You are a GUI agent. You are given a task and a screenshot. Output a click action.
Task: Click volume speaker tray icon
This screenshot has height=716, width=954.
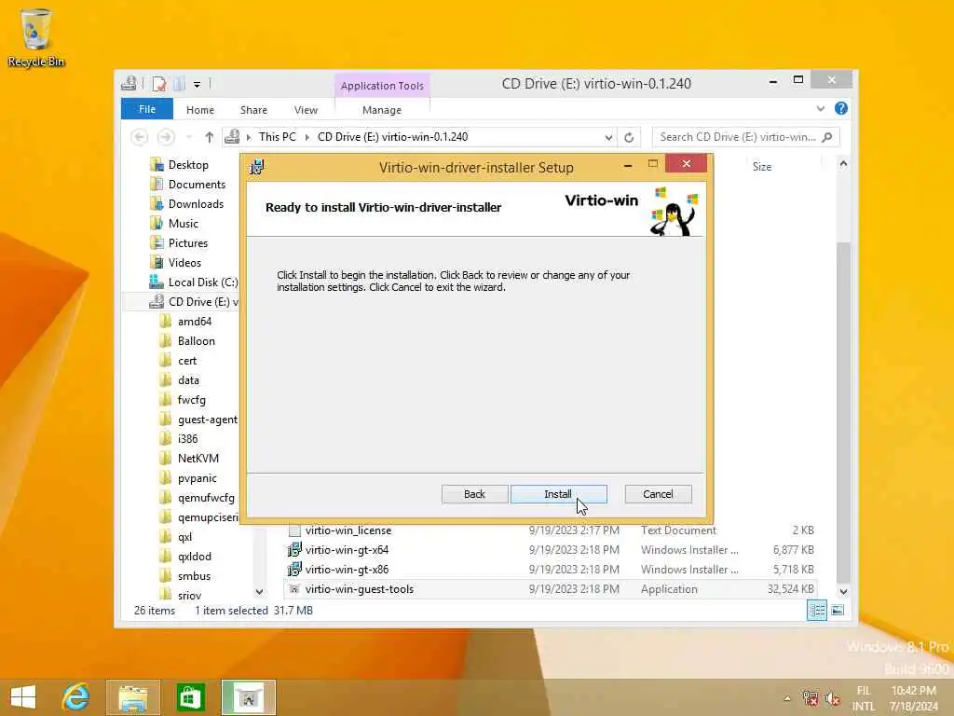tap(832, 698)
